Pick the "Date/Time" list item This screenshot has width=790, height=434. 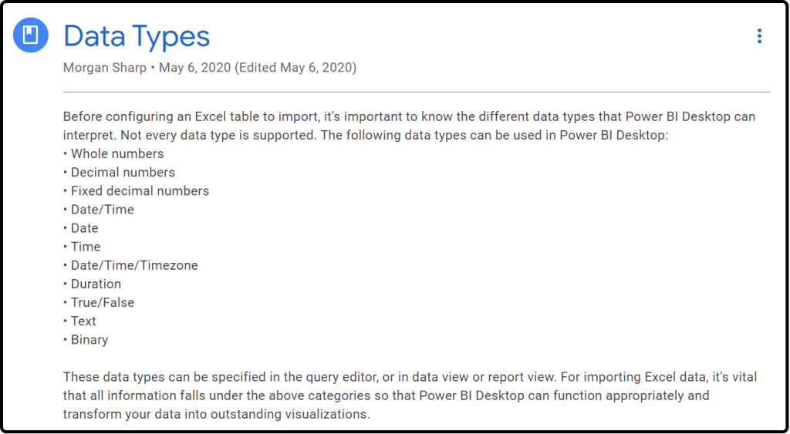click(x=102, y=209)
